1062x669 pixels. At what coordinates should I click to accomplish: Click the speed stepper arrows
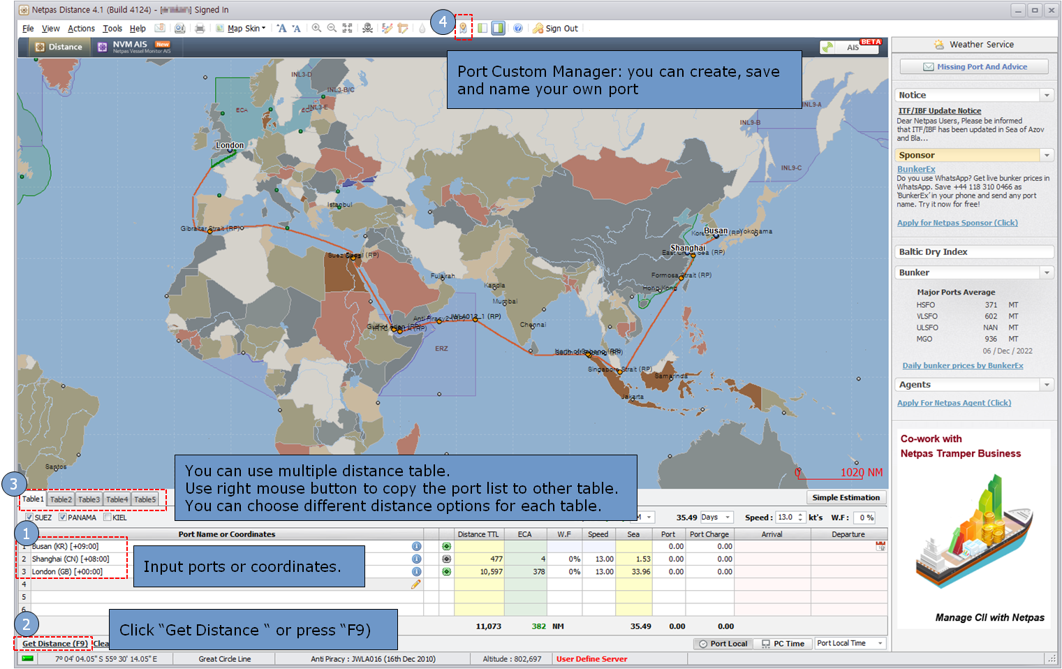[800, 517]
